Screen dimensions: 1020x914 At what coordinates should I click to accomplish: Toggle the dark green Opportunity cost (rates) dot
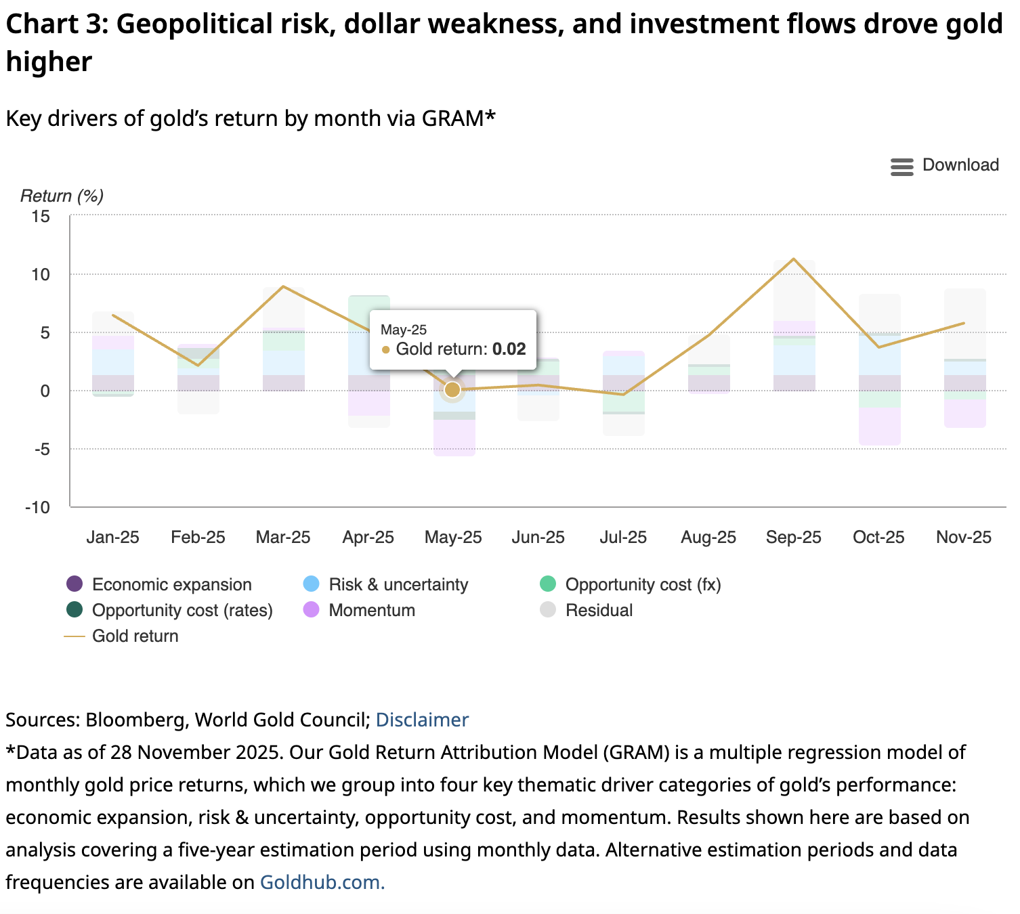click(x=75, y=609)
